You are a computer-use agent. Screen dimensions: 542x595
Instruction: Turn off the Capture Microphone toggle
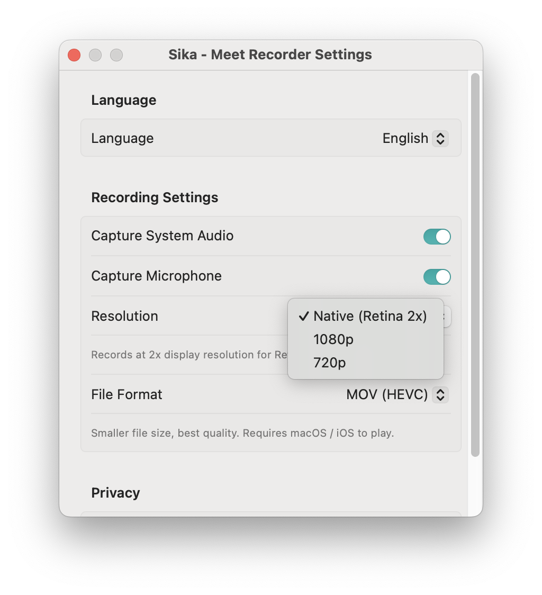click(x=437, y=277)
